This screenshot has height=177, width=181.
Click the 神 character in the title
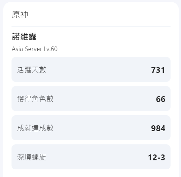tap(24, 15)
